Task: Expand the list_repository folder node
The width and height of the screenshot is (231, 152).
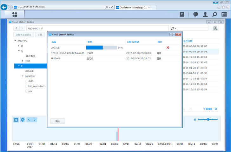Action: [26, 86]
